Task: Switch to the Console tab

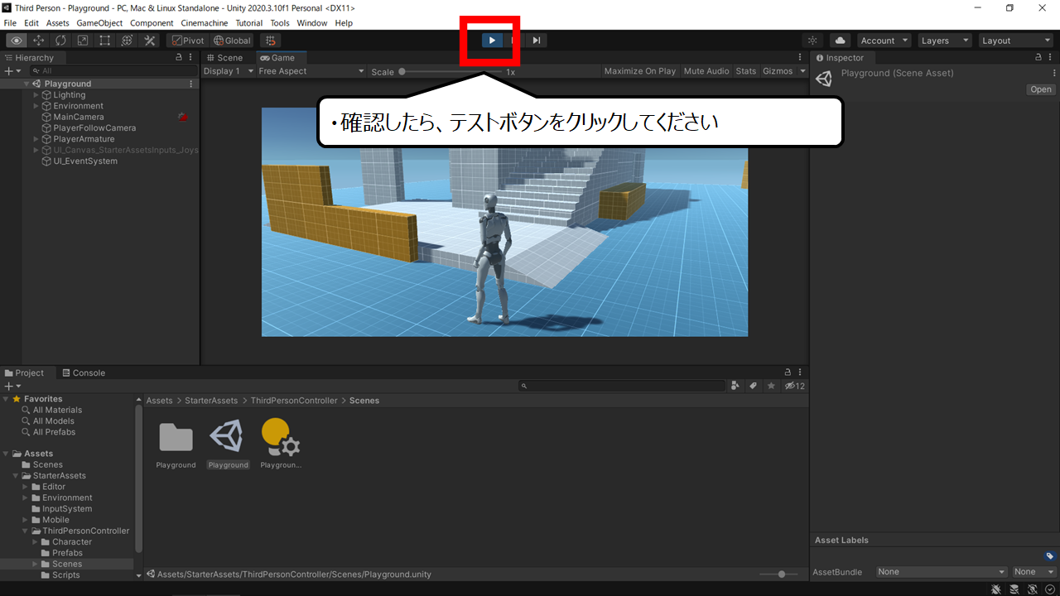Action: tap(84, 373)
